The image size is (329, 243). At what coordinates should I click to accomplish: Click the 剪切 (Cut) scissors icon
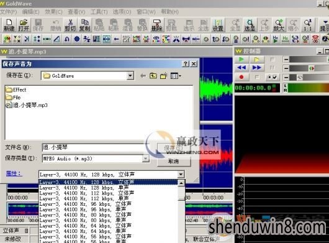coord(70,25)
